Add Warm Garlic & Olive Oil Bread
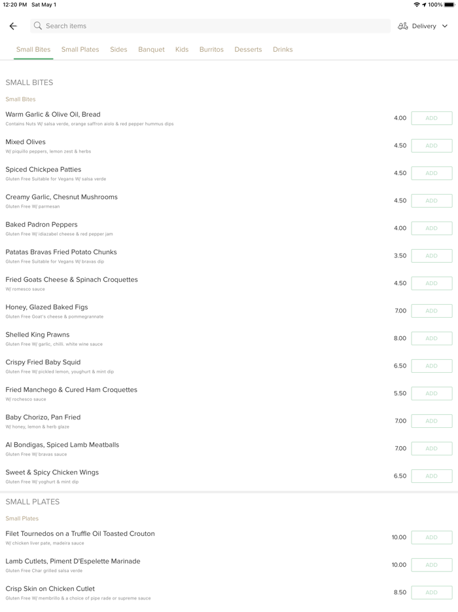This screenshot has height=612, width=458. click(431, 119)
